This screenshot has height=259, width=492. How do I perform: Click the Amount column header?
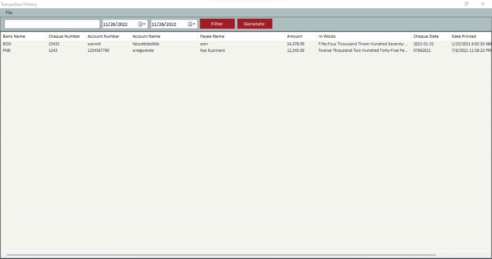(300, 36)
